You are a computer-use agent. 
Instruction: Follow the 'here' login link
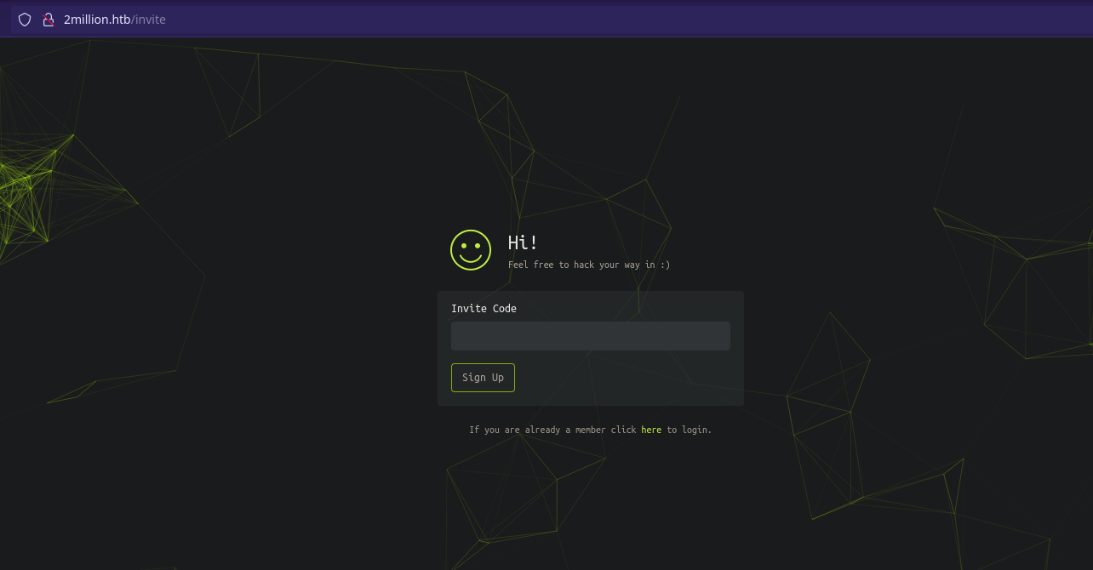651,430
